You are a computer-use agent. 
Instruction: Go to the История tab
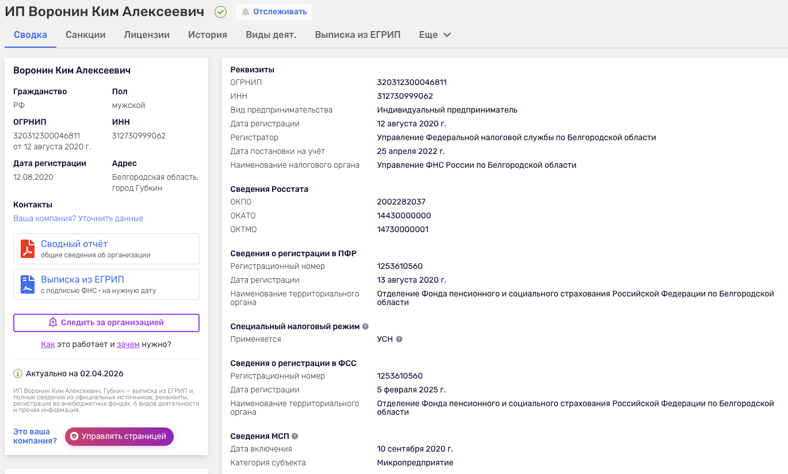[208, 34]
